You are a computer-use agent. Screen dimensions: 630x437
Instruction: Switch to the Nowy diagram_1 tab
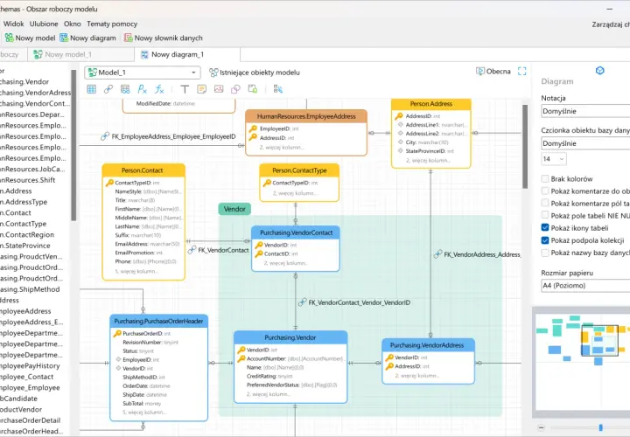click(187, 54)
